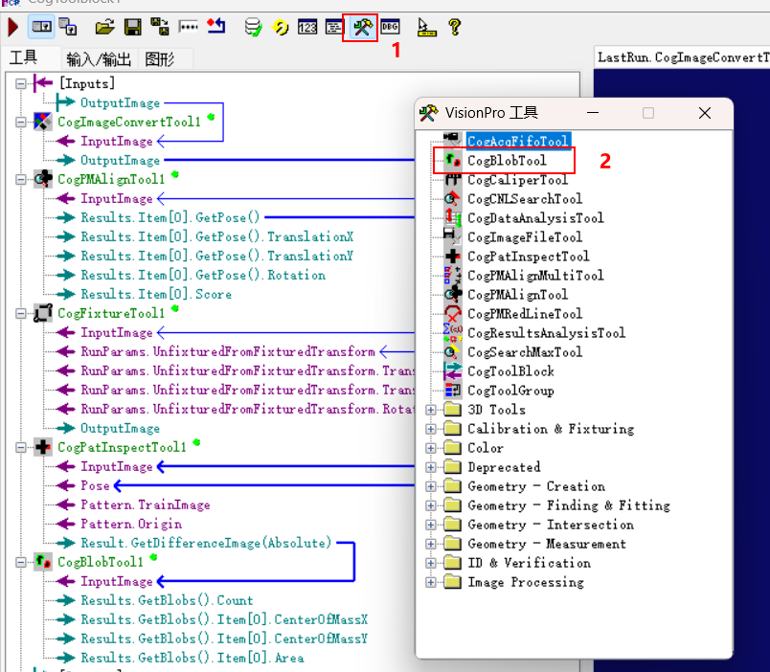Image resolution: width=770 pixels, height=672 pixels.
Task: Click CogPatInspectTool cross icon in tools window
Action: pos(452,256)
